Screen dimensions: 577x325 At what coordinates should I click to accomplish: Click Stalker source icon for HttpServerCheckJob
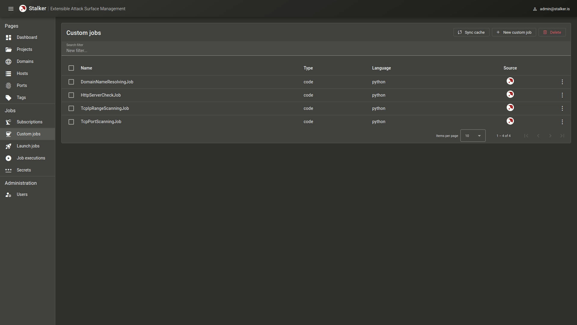[x=510, y=94]
